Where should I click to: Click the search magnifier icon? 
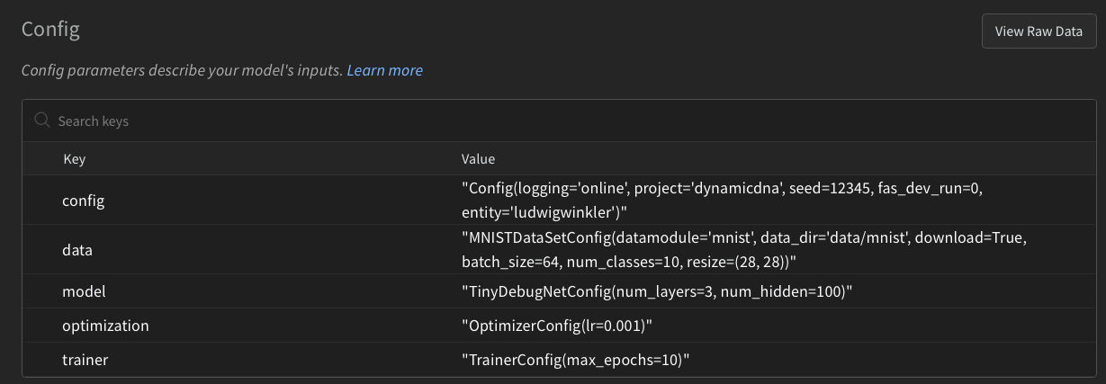tap(41, 121)
